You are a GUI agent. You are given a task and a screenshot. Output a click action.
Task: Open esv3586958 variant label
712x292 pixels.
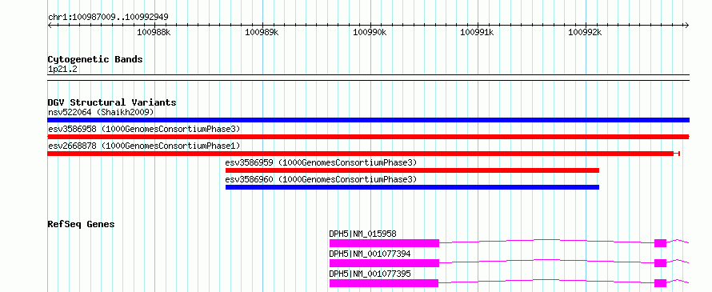[144, 129]
